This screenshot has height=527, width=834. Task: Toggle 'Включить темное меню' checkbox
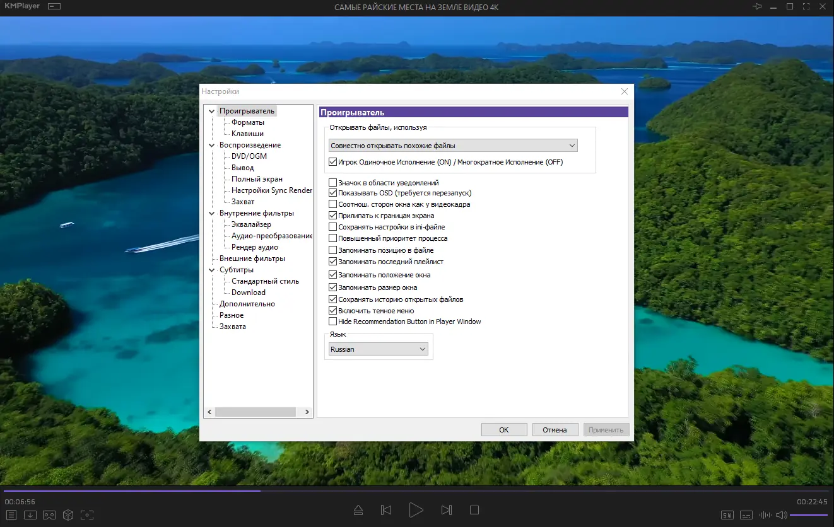coord(333,311)
